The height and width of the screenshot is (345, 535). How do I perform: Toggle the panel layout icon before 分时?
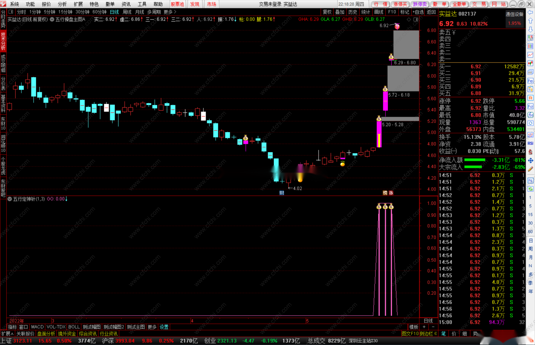(x=11, y=12)
